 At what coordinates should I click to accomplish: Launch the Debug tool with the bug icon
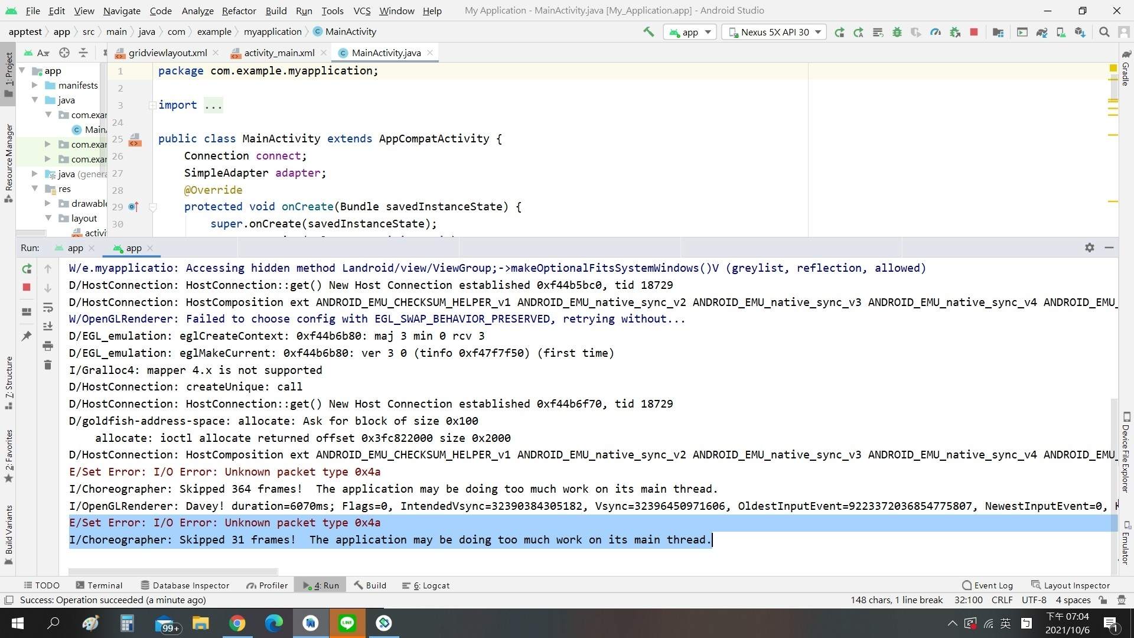point(897,32)
